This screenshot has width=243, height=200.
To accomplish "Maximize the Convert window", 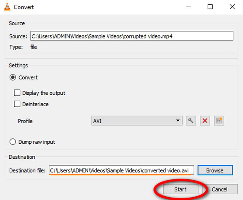I will 210,7.
